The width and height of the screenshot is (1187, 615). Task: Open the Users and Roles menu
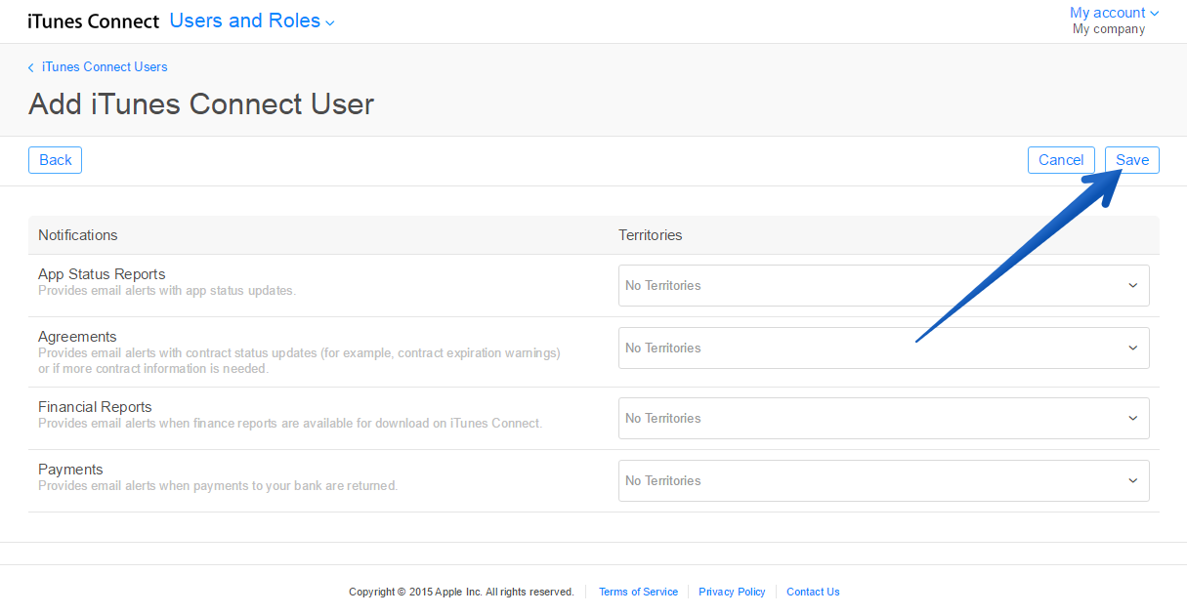[245, 20]
